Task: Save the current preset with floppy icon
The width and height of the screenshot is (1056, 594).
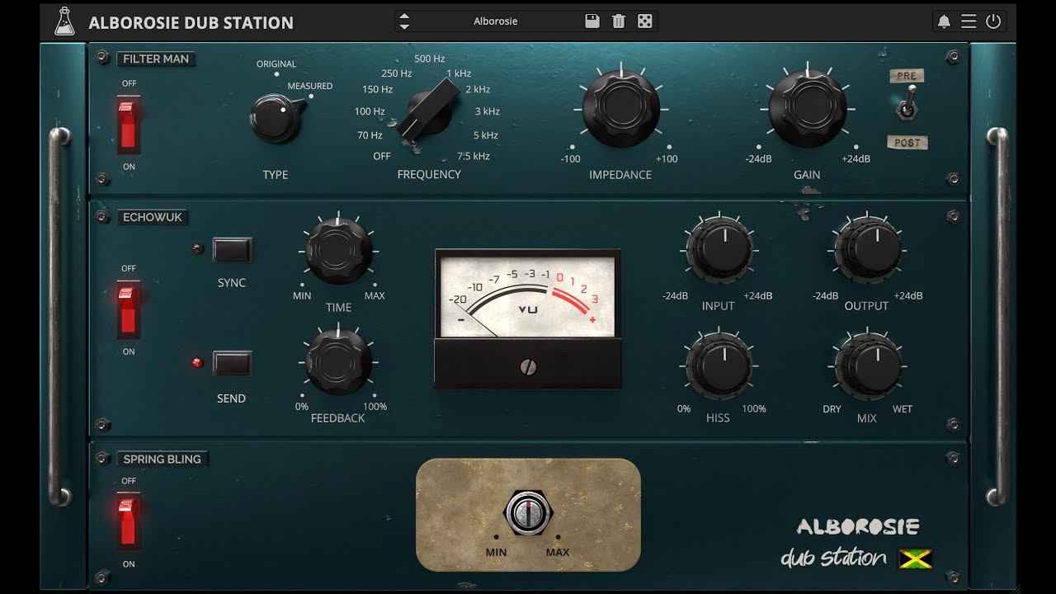Action: (592, 21)
